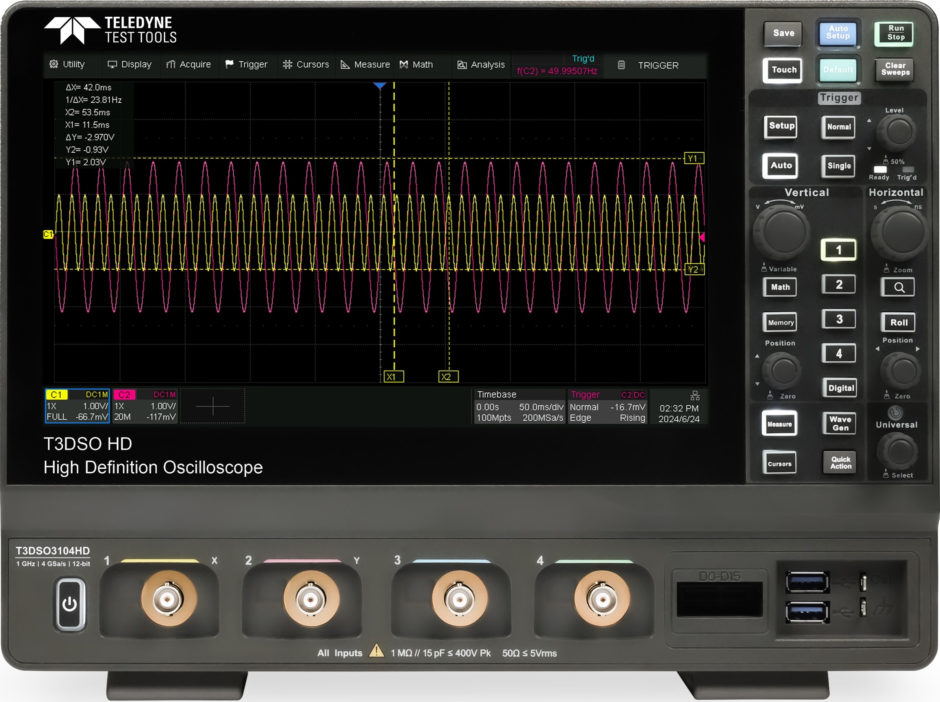Screen dimensions: 940x702
Task: Click the TRIGGER list icon in menu bar
Action: (x=621, y=65)
